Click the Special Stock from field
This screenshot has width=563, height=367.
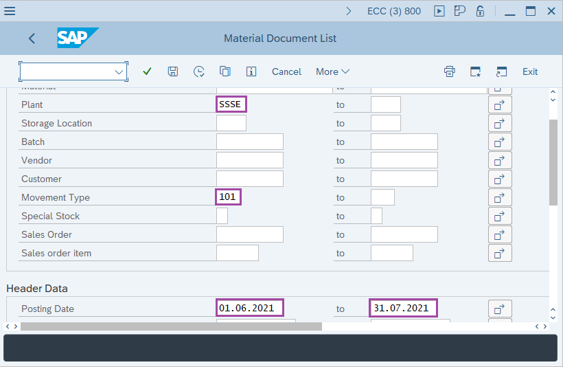222,216
